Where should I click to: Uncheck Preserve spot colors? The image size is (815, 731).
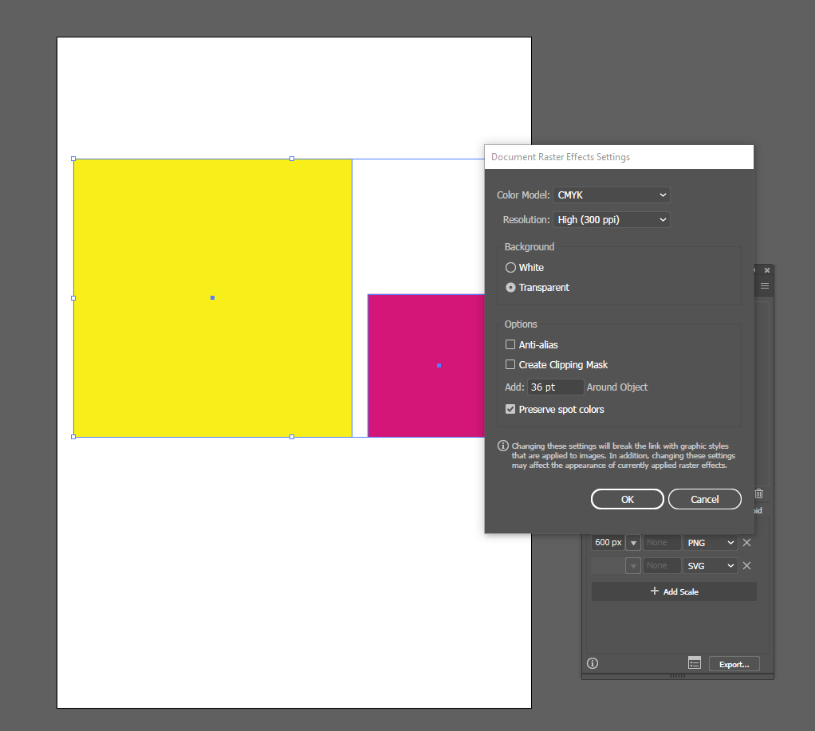[x=510, y=409]
